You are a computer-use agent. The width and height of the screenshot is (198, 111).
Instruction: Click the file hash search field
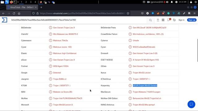pyautogui.click(x=78, y=20)
